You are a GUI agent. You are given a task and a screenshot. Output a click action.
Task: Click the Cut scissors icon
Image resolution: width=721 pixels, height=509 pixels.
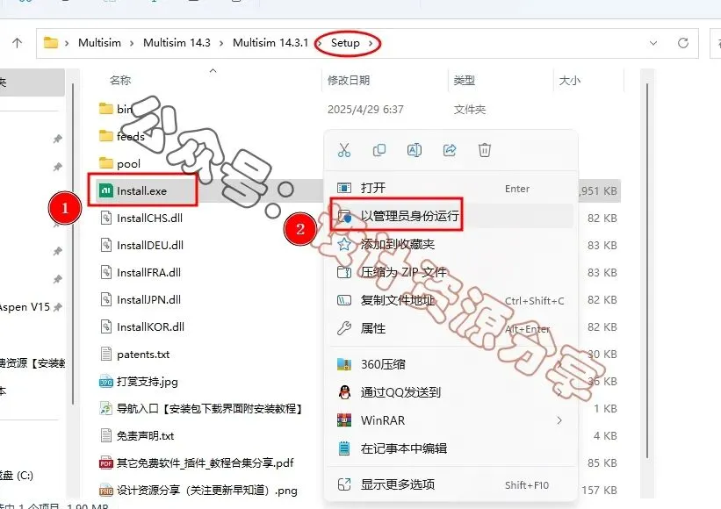(344, 150)
